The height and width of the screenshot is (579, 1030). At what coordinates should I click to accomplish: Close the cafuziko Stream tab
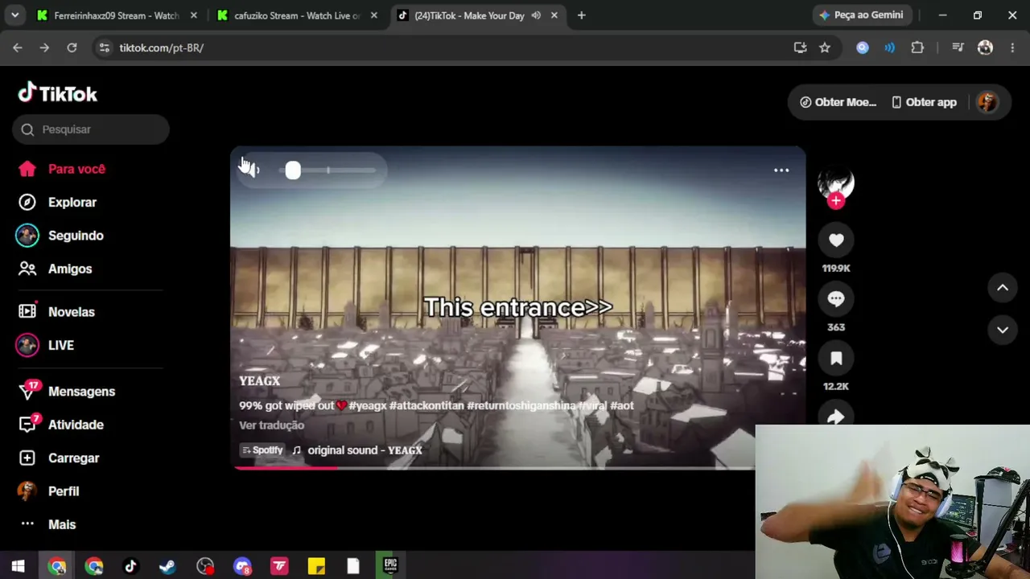pos(373,15)
